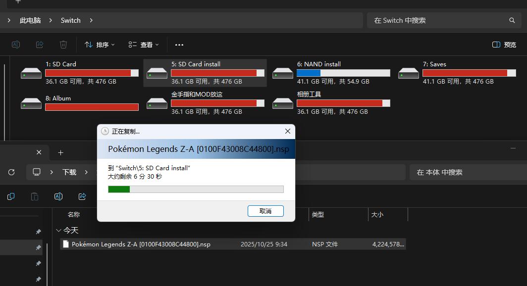Toggle the 预览 preview pane
The width and height of the screenshot is (527, 286).
coord(504,45)
